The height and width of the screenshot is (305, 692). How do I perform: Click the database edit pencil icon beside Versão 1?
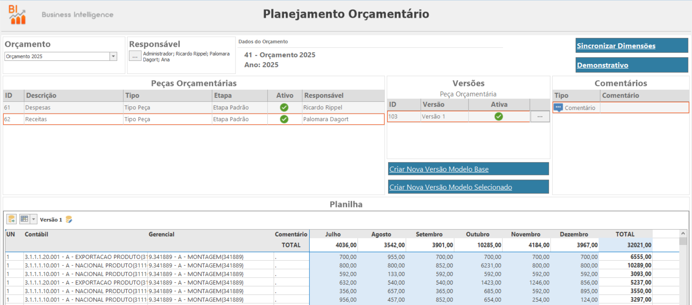click(x=69, y=219)
